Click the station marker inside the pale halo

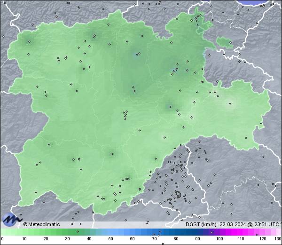click(230, 103)
